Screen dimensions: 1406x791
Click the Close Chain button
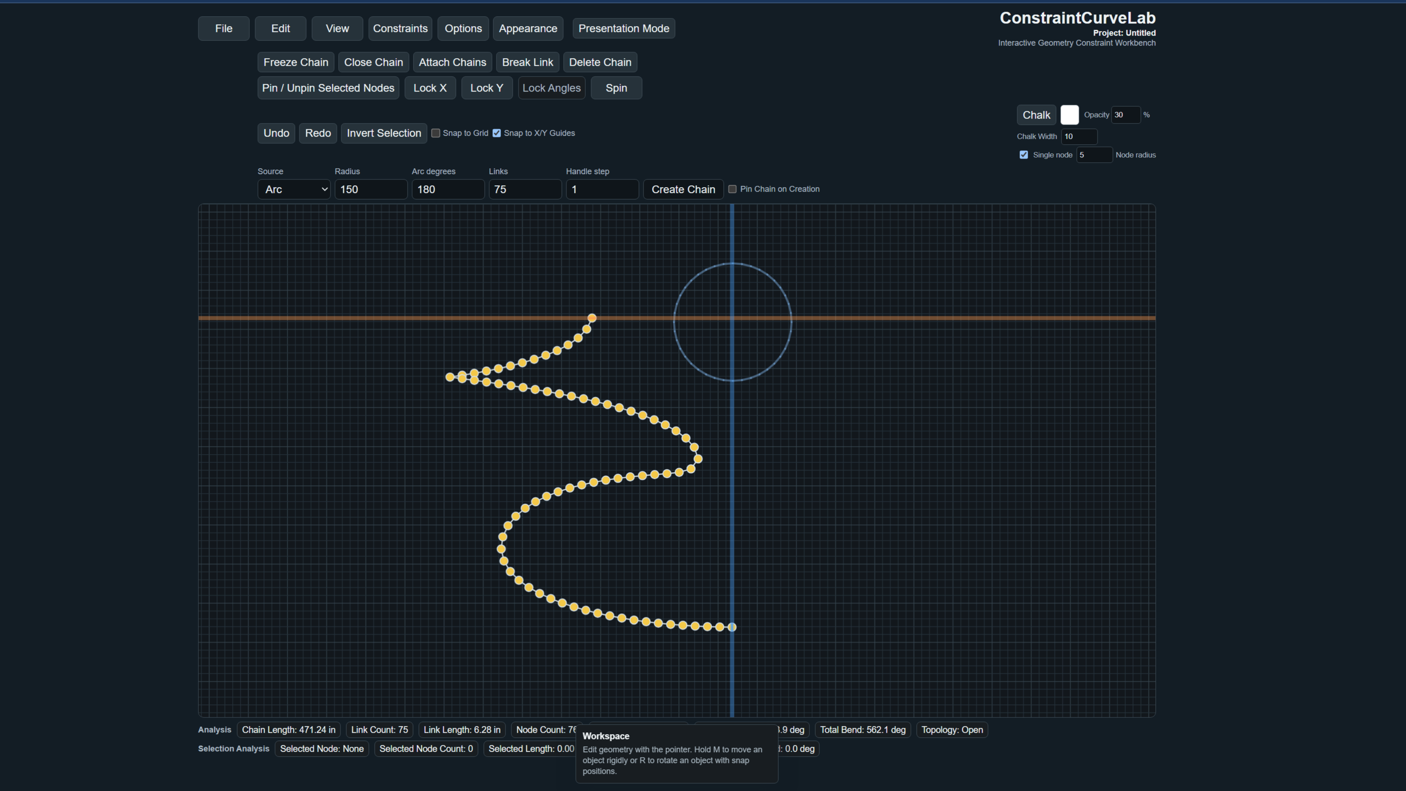tap(373, 62)
